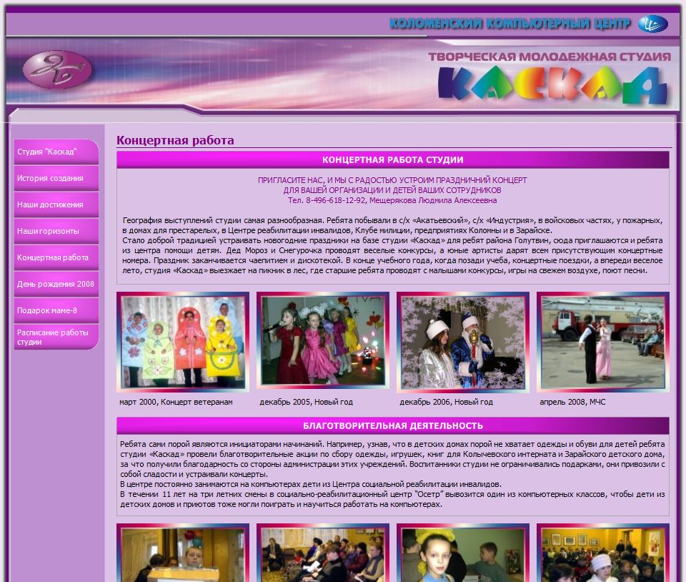
Task: Select Подарок маме-8 menu item
Action: (x=56, y=310)
